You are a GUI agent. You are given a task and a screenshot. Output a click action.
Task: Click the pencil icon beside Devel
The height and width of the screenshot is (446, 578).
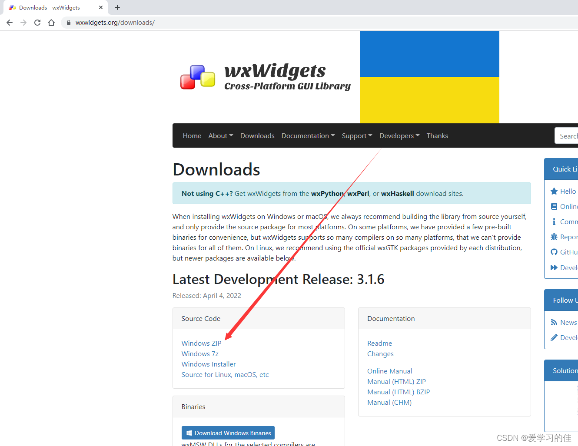554,337
